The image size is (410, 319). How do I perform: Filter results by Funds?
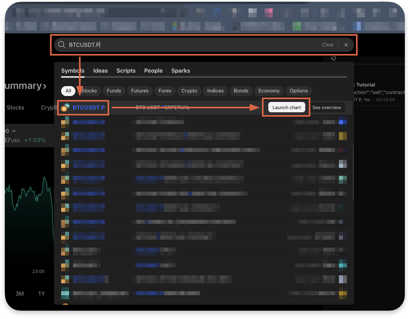click(114, 91)
